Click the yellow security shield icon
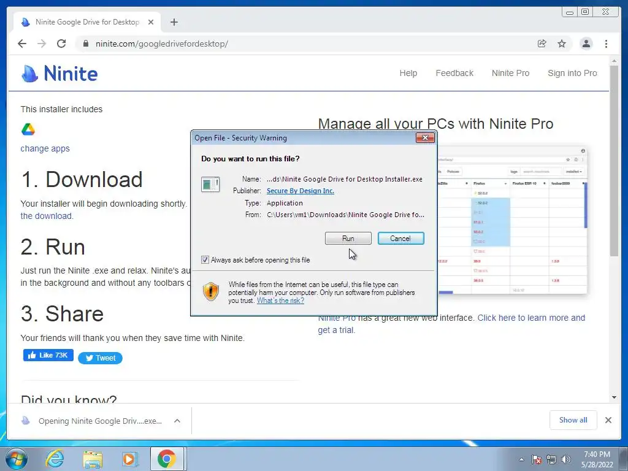628x471 pixels. coord(211,291)
